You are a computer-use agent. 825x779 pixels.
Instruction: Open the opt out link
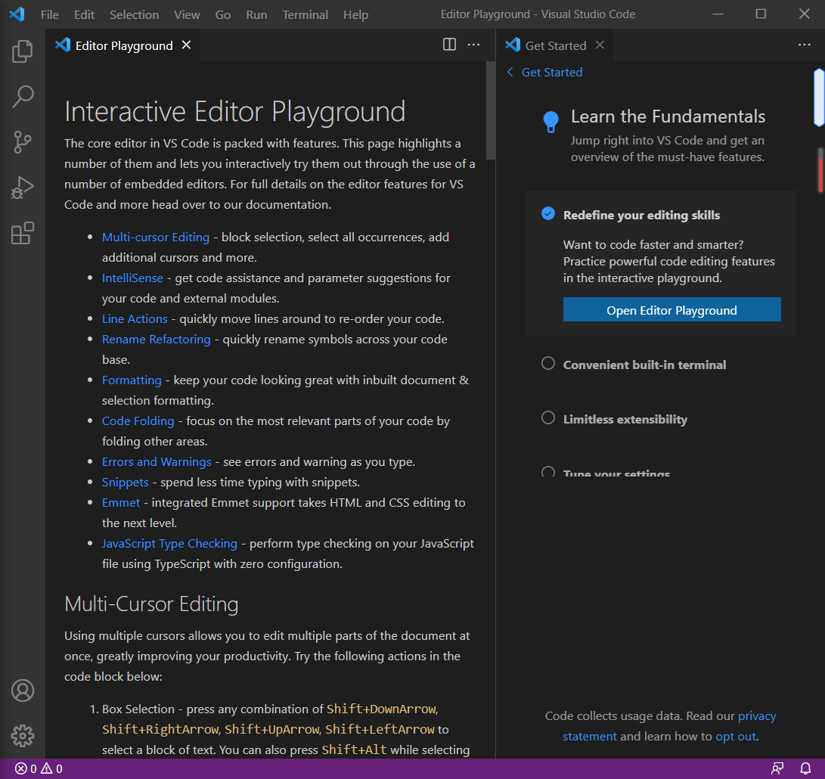736,737
